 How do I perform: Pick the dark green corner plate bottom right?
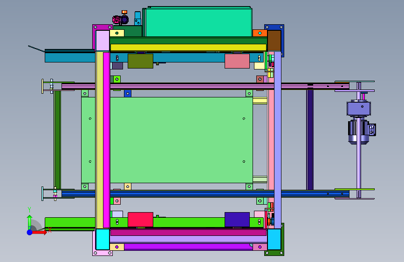(282, 240)
